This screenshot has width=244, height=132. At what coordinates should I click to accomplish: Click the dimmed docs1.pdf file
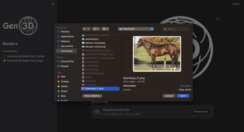click(x=100, y=81)
